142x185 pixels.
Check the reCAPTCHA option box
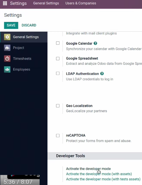coord(58,136)
